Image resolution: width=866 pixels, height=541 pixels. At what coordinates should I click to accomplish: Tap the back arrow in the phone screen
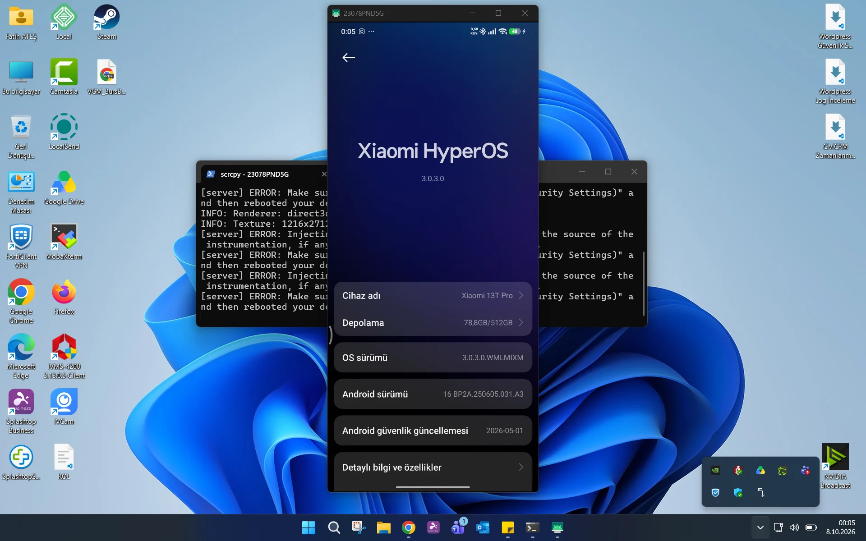coord(349,58)
